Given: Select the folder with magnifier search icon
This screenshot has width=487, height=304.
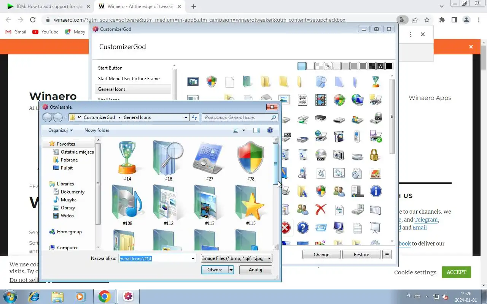Looking at the screenshot, I should coord(321,81).
